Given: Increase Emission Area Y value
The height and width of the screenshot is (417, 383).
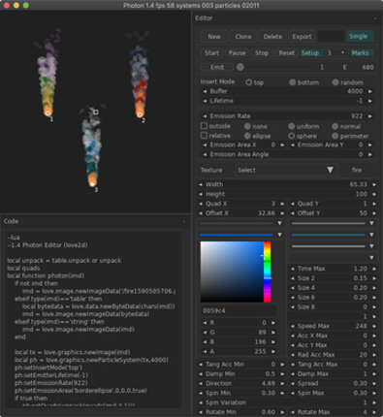Looking at the screenshot, I should [370, 144].
